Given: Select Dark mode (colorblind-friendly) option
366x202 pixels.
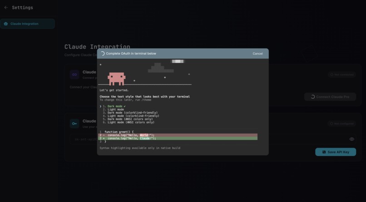Looking at the screenshot, I should point(130,113).
